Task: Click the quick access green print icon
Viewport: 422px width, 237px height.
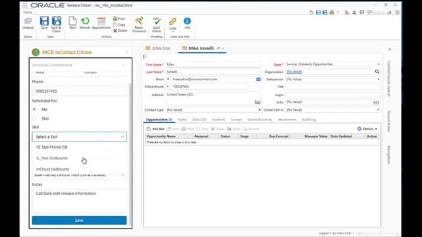Action: point(332,13)
